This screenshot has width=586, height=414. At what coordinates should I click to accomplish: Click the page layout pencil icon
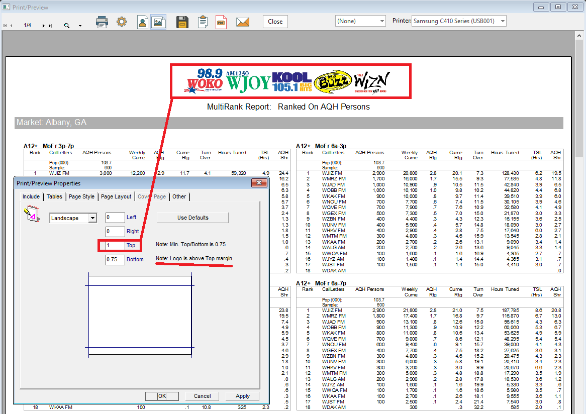(x=32, y=214)
